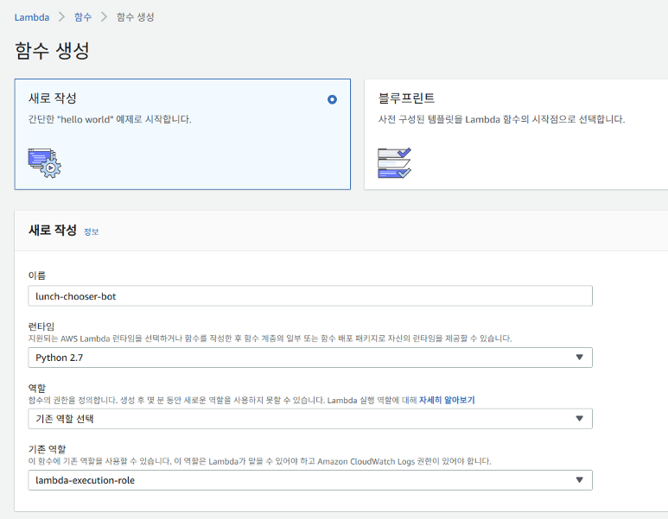
Task: Click the 함수 생성 page heading
Action: (x=52, y=51)
